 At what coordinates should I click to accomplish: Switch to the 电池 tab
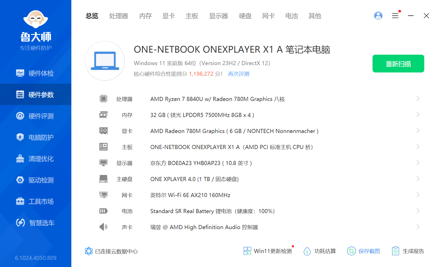tap(292, 16)
